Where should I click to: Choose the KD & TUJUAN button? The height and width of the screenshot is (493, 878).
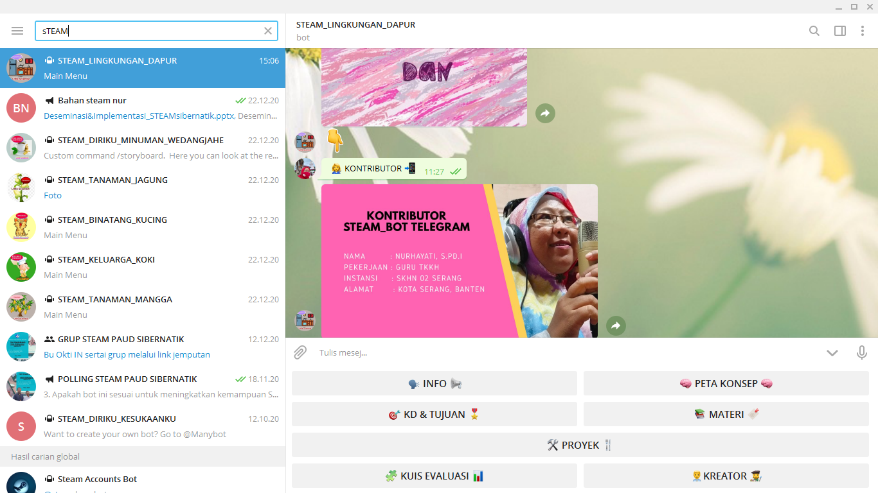(x=435, y=414)
